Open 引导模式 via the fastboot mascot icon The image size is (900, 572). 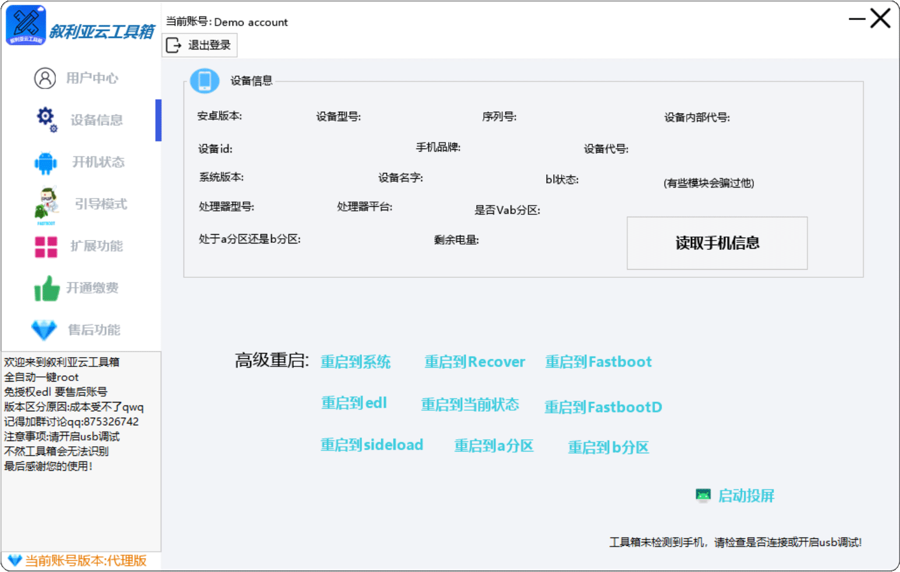[46, 205]
